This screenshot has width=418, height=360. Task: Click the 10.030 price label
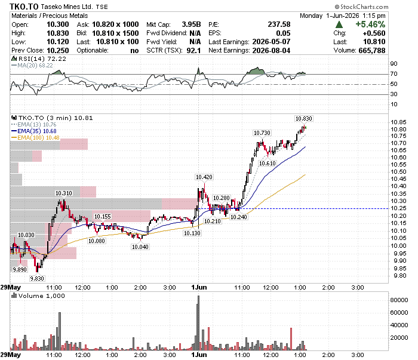tap(26, 235)
